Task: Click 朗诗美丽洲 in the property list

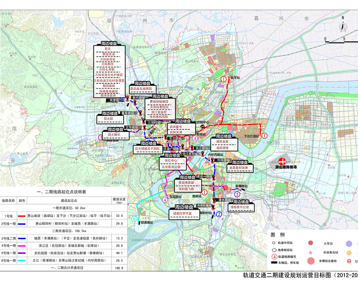Action: tap(108, 95)
